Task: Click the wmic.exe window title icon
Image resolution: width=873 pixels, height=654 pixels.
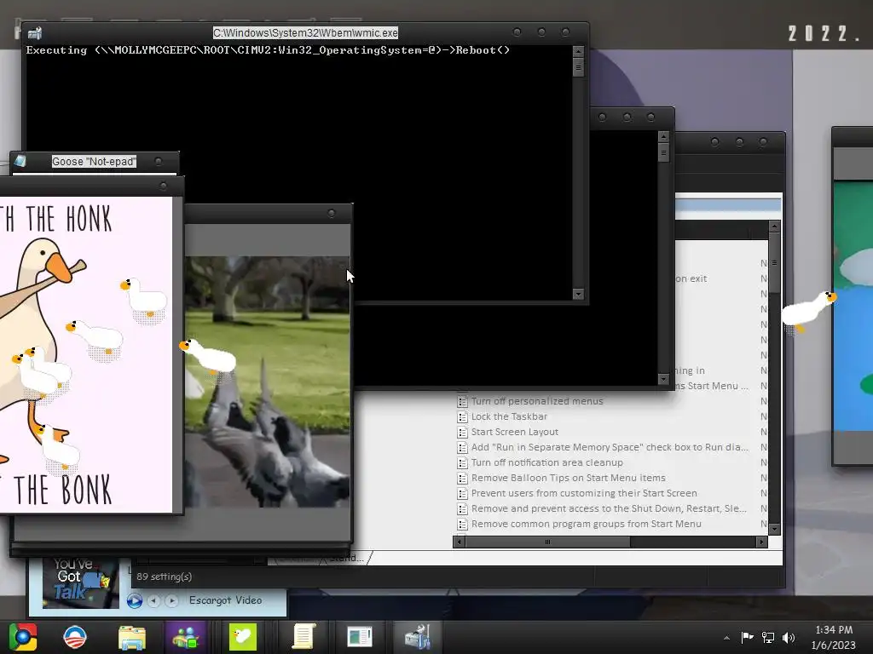Action: coord(34,33)
